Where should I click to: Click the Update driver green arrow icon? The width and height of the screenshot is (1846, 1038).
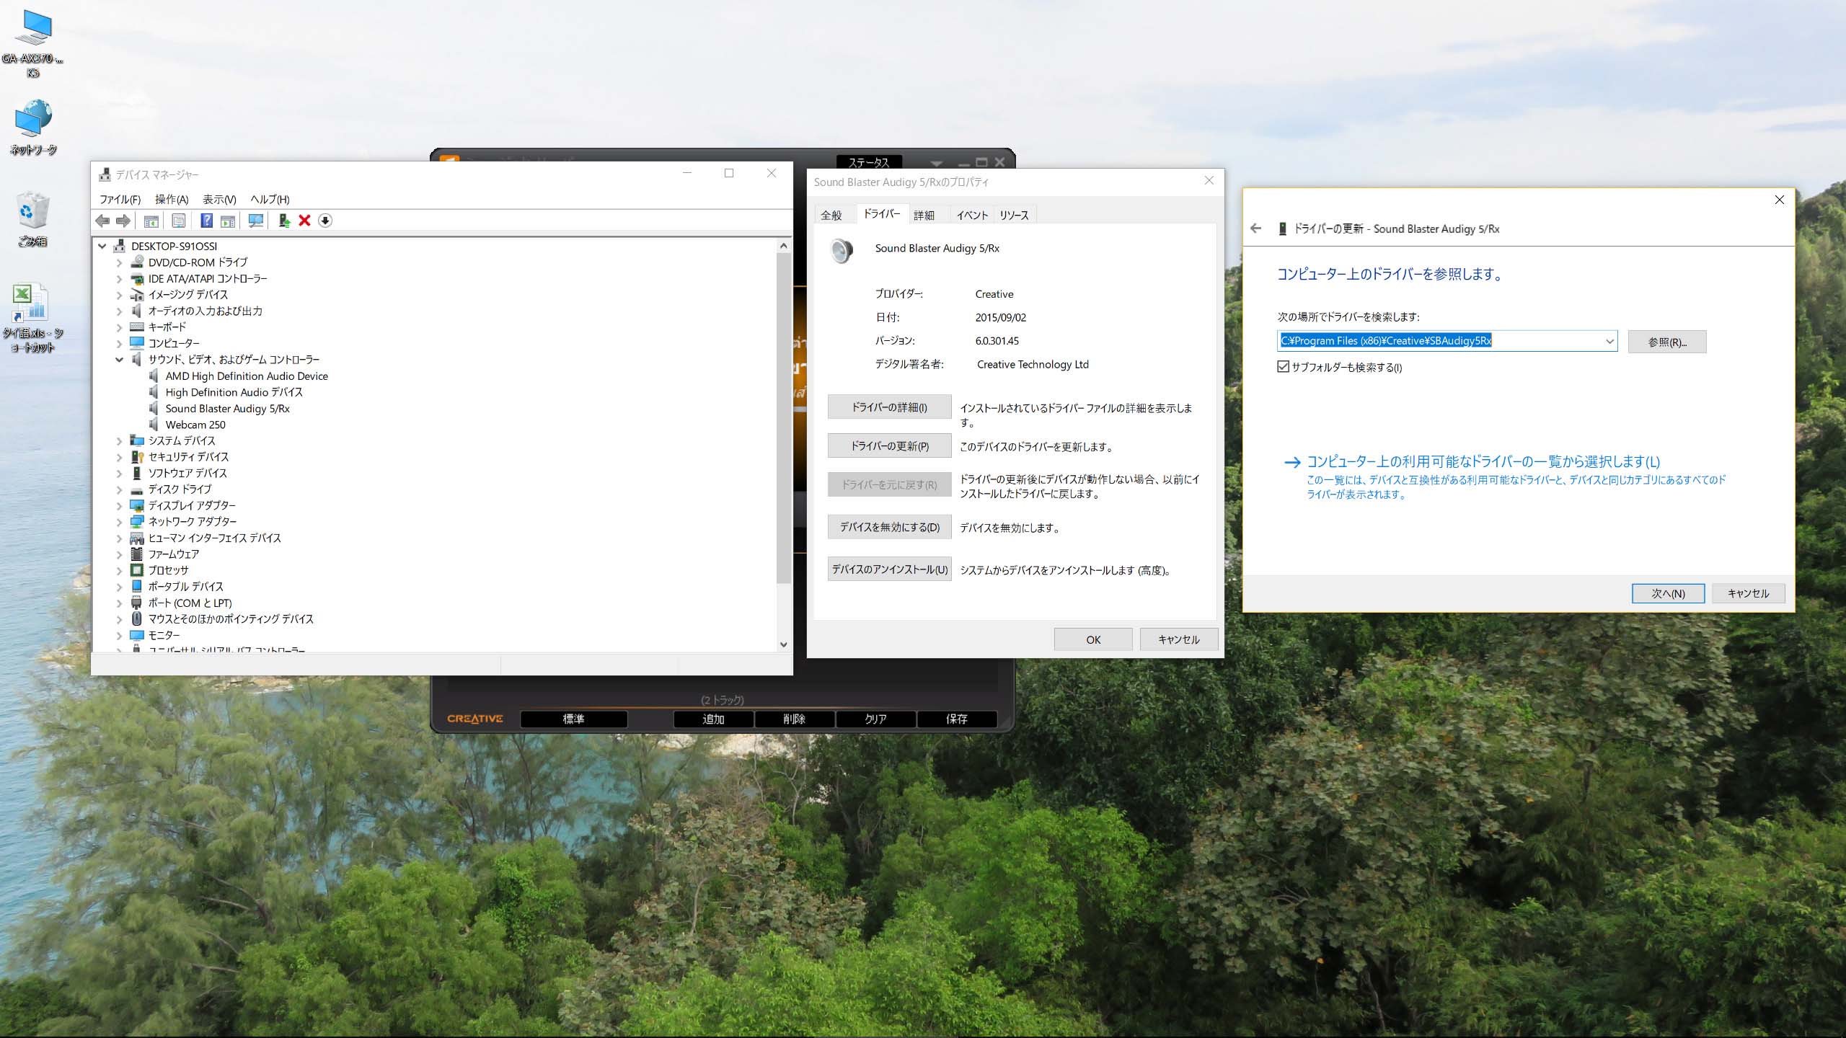(284, 221)
